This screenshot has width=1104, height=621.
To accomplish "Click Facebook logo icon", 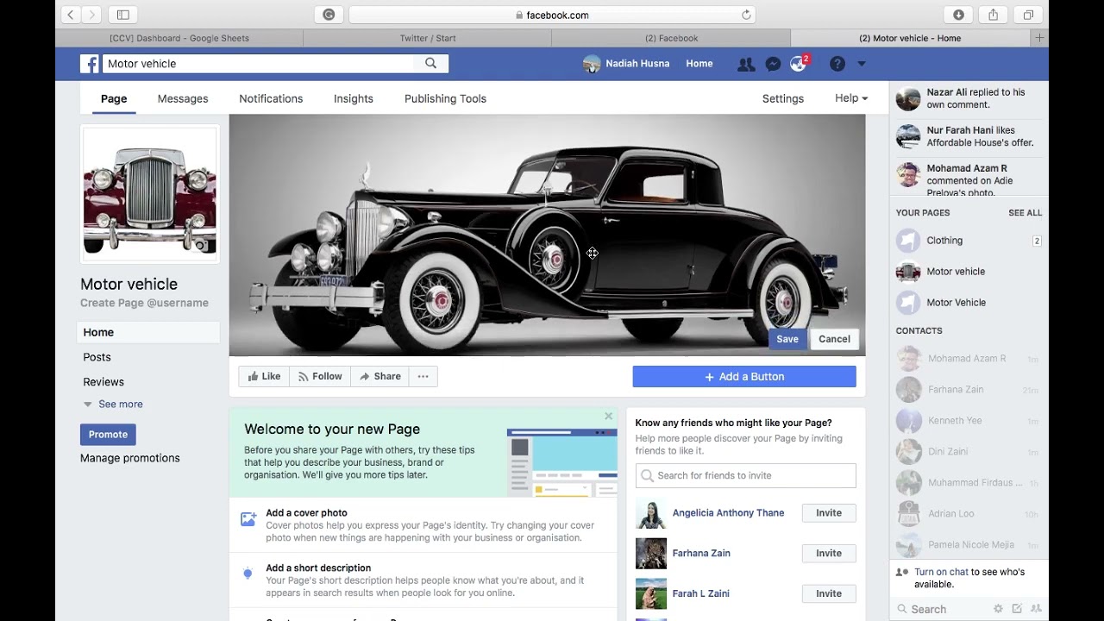I will 90,64.
